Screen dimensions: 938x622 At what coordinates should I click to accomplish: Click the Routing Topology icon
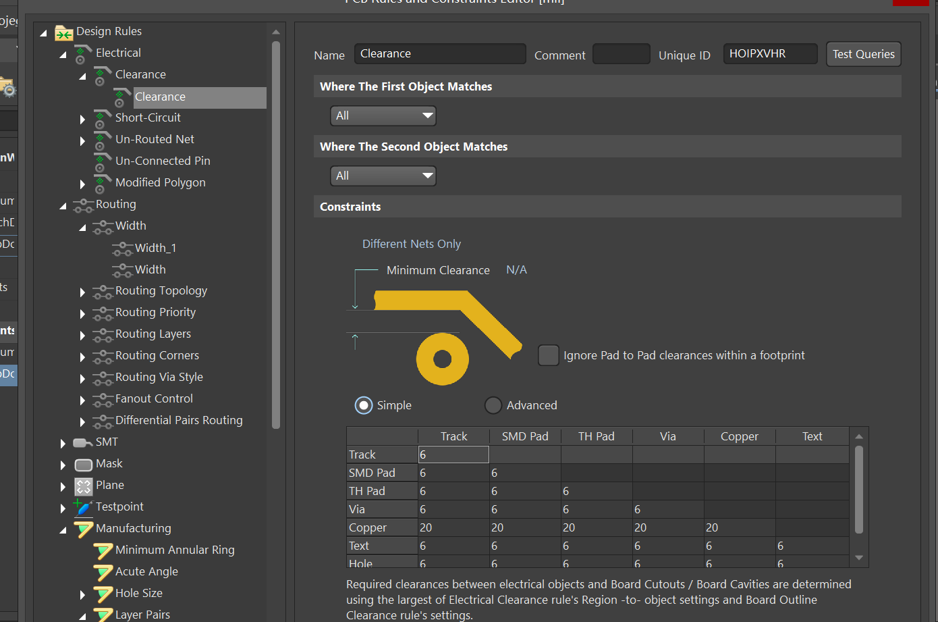[x=103, y=291]
